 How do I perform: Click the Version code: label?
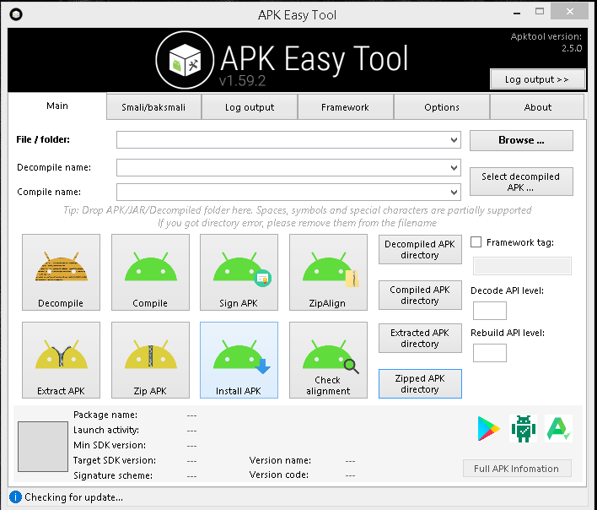(x=279, y=475)
